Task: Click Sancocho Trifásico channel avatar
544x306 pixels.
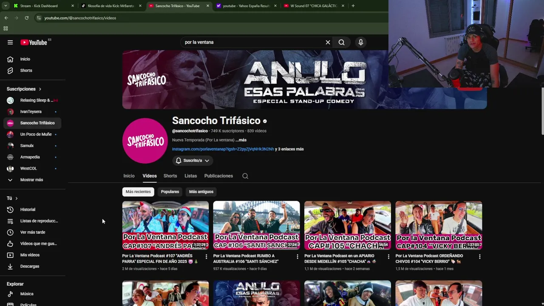Action: [x=145, y=141]
